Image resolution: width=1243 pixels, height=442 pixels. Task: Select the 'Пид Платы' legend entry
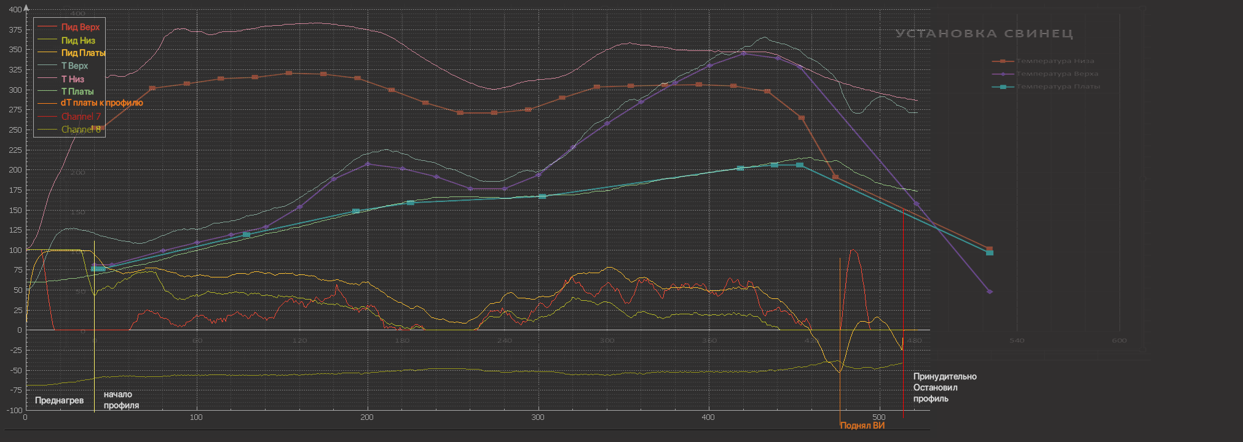pyautogui.click(x=71, y=53)
